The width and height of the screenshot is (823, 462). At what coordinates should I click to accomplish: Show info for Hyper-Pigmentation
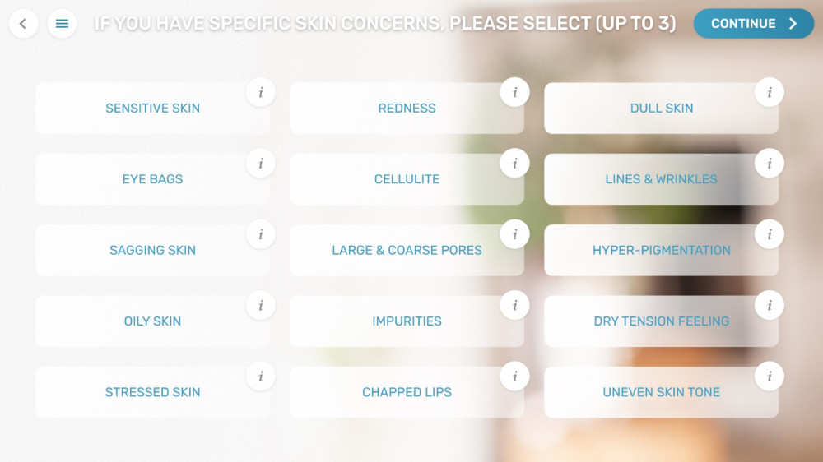coord(770,234)
